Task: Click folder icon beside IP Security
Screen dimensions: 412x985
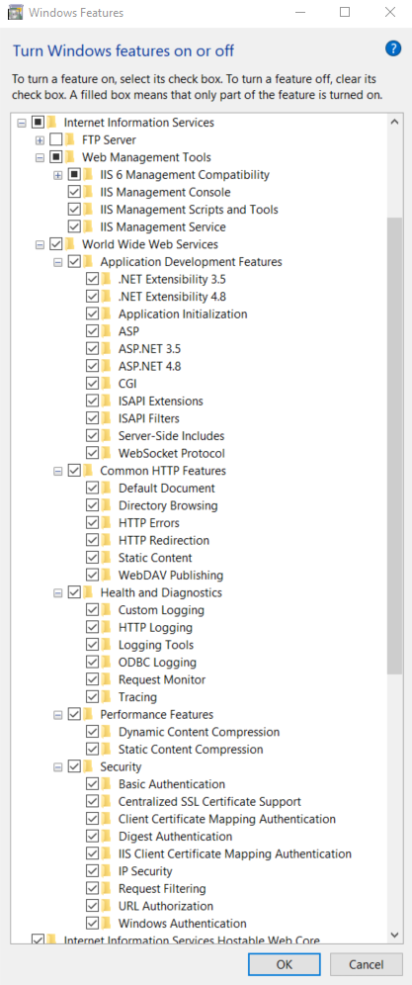Action: coord(106,871)
